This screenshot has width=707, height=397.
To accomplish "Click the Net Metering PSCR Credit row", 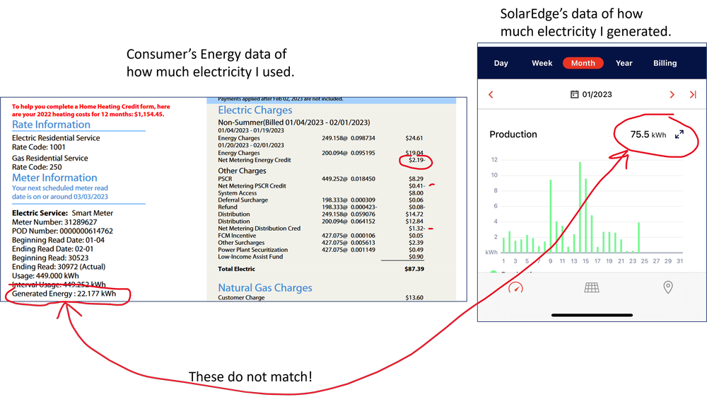I will pos(322,186).
